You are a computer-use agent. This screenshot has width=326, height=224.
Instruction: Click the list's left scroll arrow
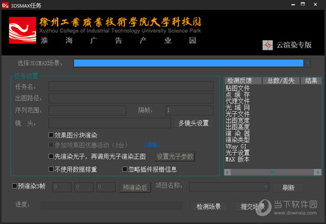228,172
